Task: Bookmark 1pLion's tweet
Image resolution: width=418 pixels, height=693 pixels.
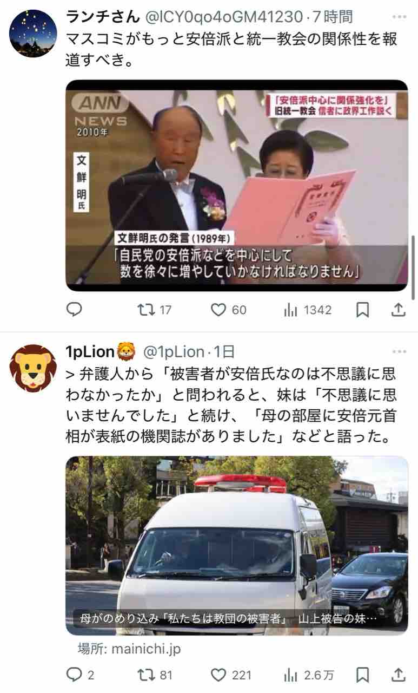Action: point(363,675)
